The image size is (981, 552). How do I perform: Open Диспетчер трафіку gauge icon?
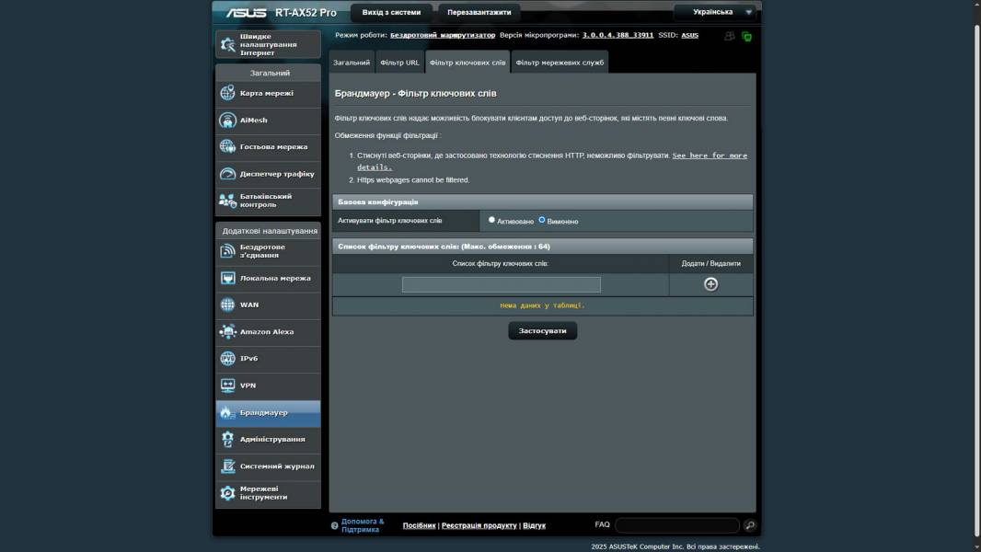[227, 174]
